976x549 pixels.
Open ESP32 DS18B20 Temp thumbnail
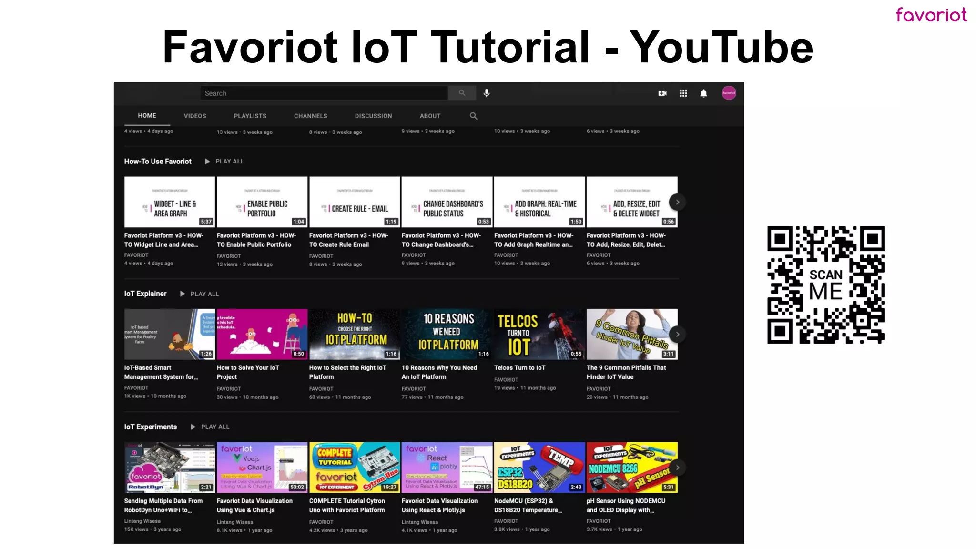(539, 468)
